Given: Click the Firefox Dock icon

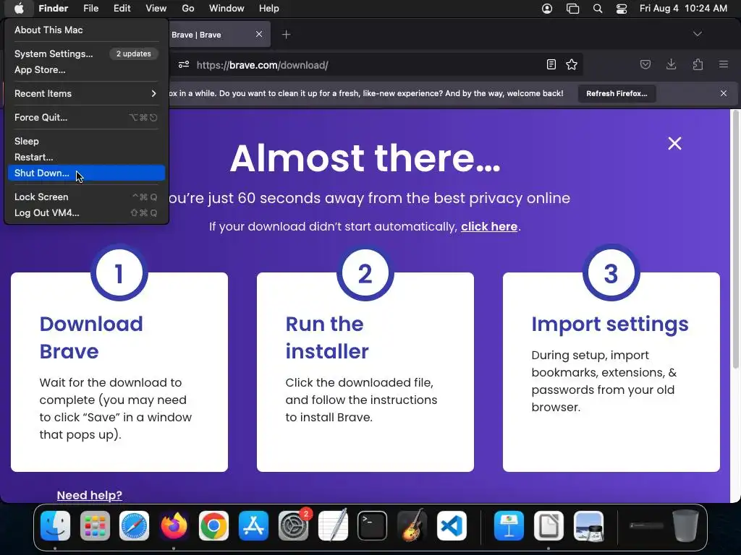Looking at the screenshot, I should pos(174,525).
